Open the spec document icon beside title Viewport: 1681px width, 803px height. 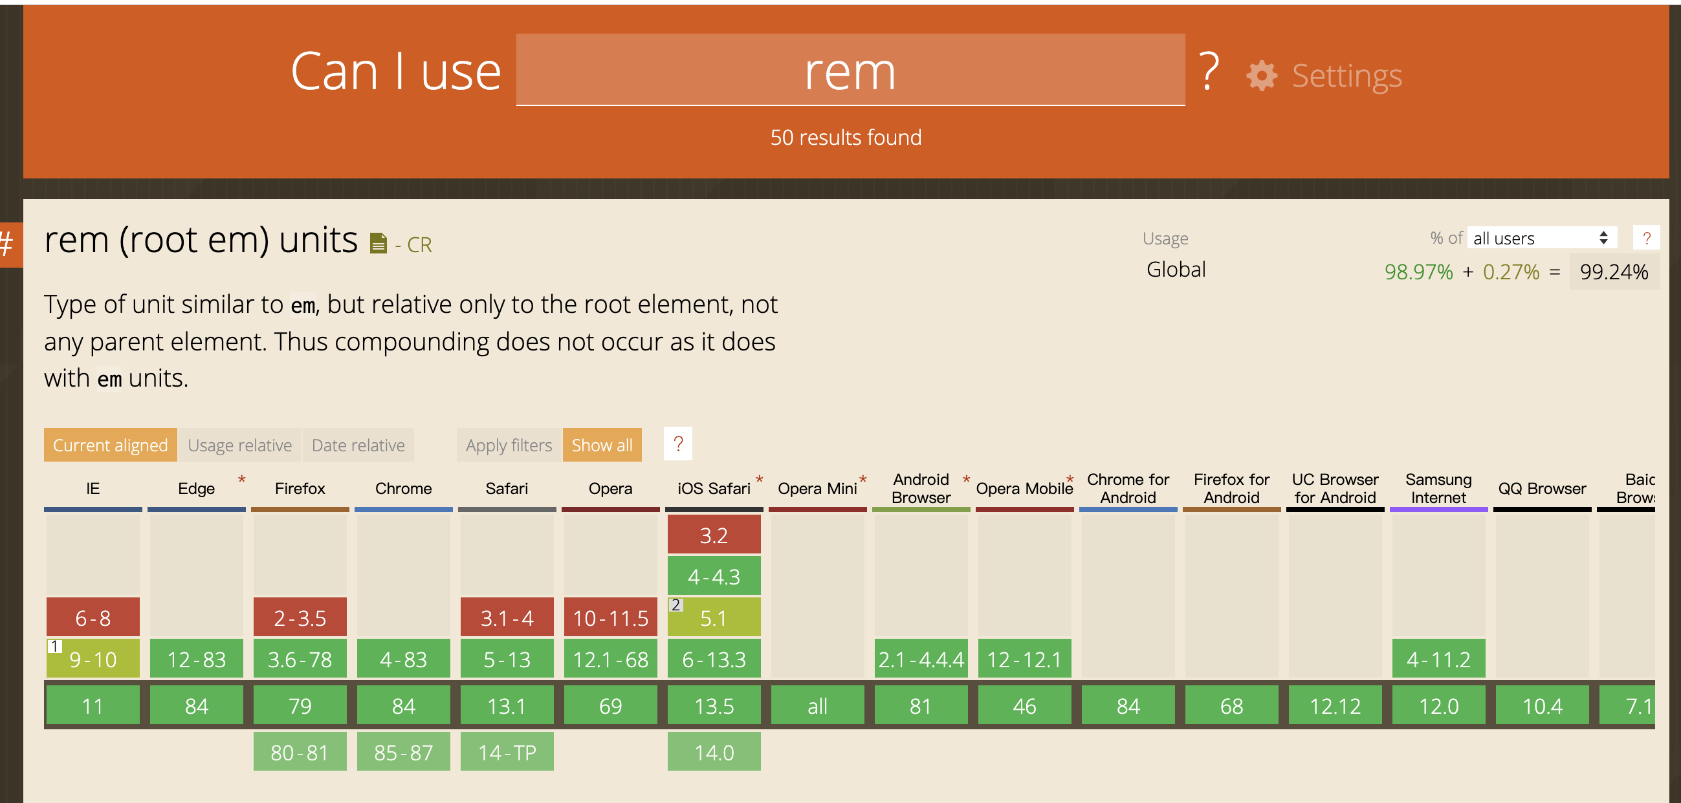point(378,243)
